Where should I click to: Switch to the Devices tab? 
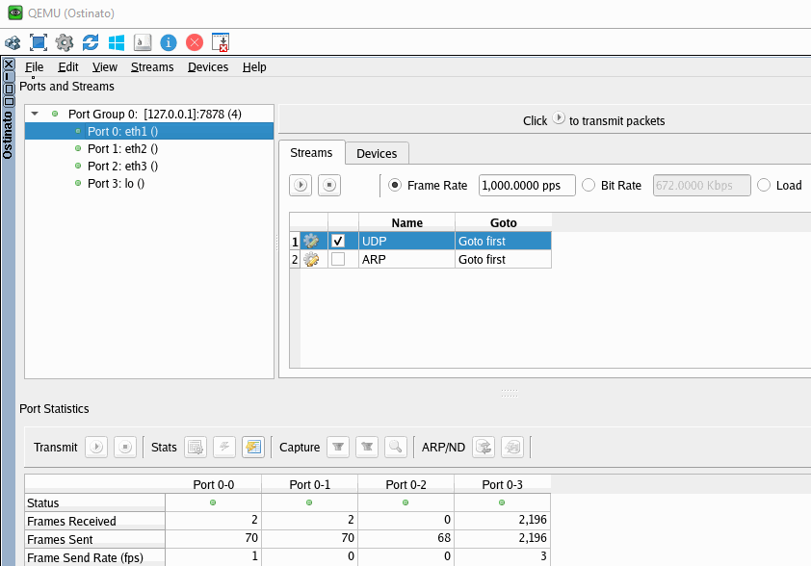(x=377, y=153)
